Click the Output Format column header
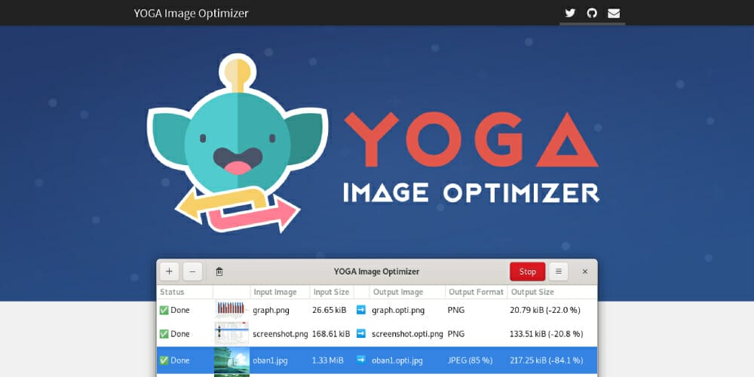This screenshot has width=754, height=377. point(476,292)
